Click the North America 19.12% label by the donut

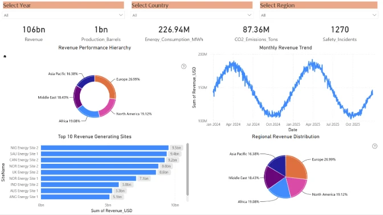pyautogui.click(x=134, y=114)
